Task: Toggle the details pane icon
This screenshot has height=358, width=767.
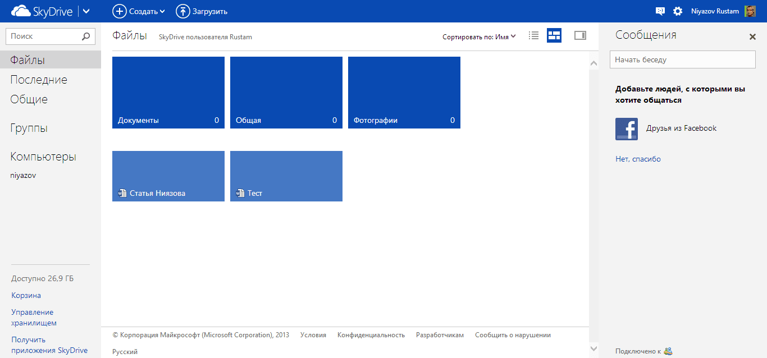Action: (x=580, y=35)
